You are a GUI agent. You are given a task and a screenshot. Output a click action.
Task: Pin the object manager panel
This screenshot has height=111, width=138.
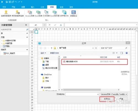[x=26, y=25]
